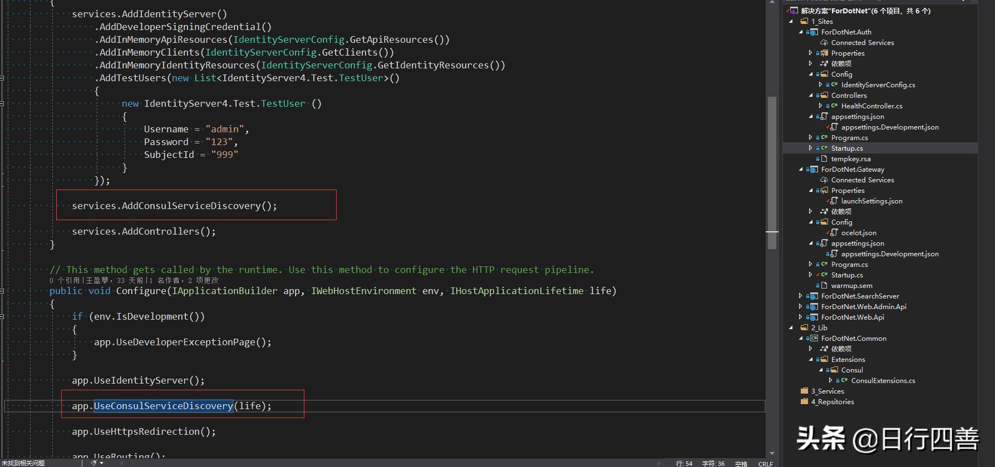This screenshot has height=467, width=995.
Task: Click the ocelot.json file icon
Action: (834, 233)
